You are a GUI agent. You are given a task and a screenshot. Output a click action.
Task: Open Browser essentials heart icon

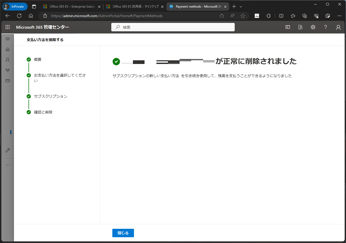(316, 16)
